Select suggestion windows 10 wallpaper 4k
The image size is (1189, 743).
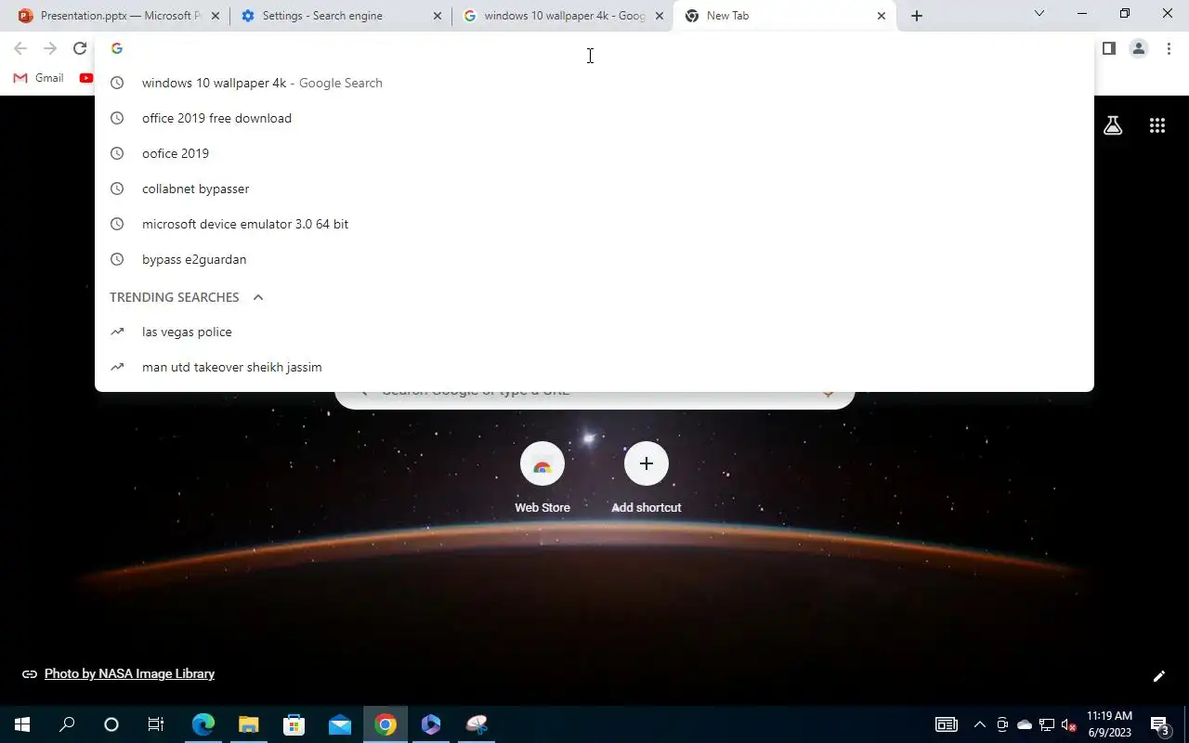594,83
